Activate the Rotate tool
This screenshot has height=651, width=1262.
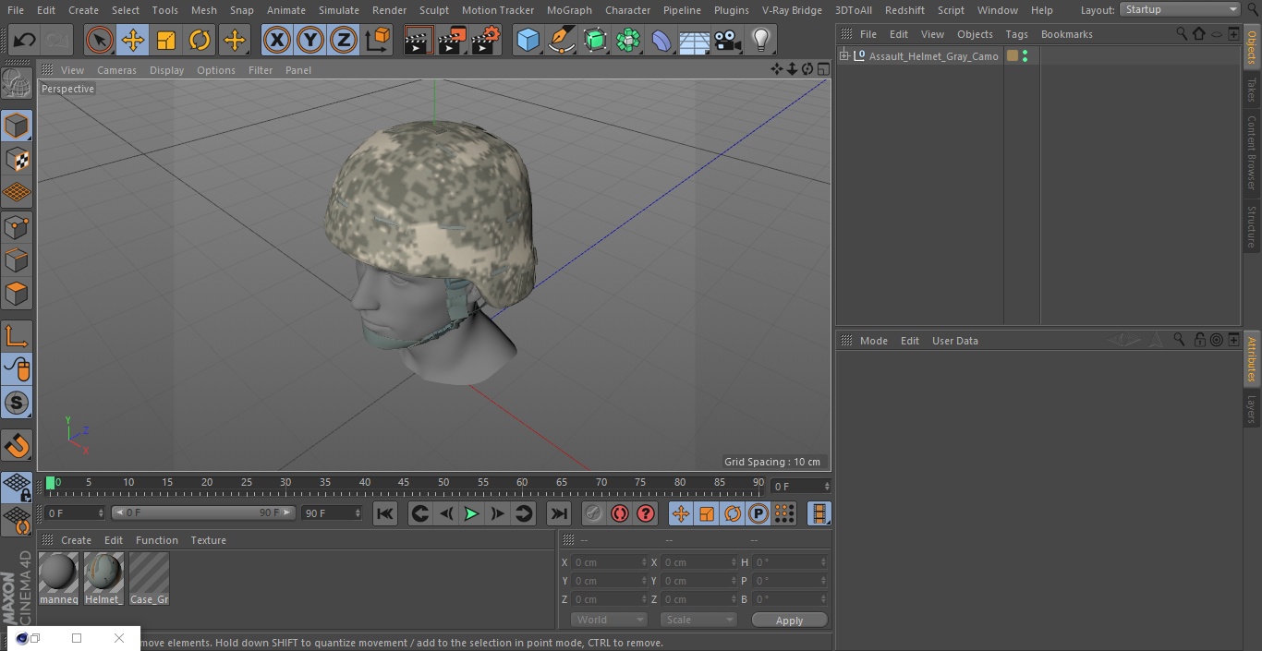[x=200, y=41]
